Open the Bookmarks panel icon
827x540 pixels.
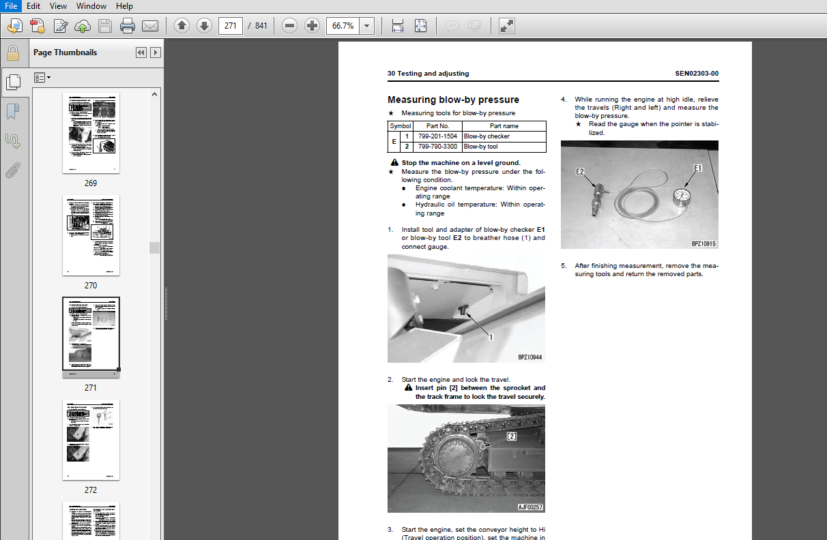tap(12, 111)
